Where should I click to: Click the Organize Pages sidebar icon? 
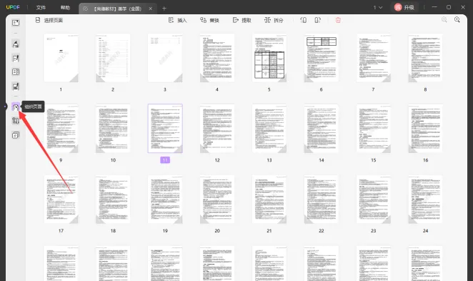tap(16, 107)
